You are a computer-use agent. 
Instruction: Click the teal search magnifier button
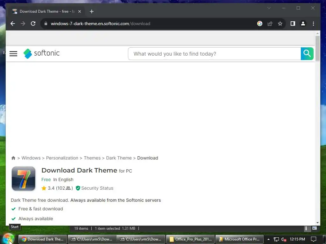click(307, 54)
